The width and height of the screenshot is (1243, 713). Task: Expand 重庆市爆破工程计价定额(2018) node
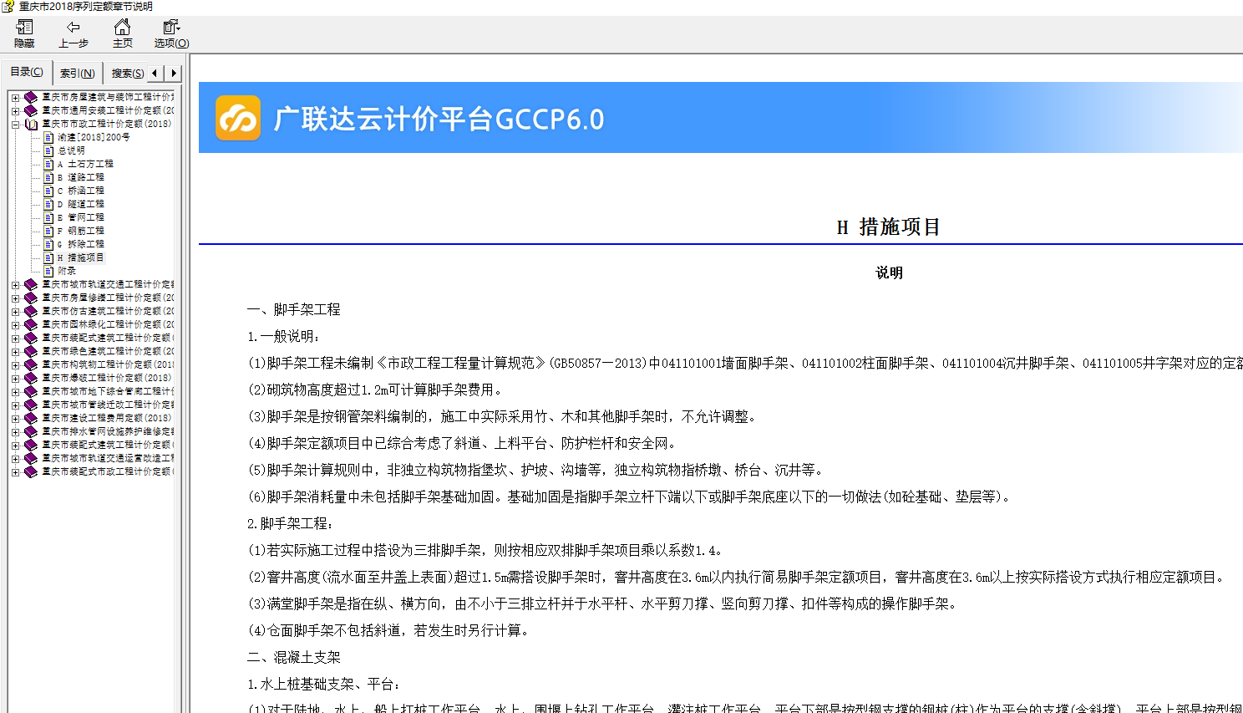pos(15,378)
